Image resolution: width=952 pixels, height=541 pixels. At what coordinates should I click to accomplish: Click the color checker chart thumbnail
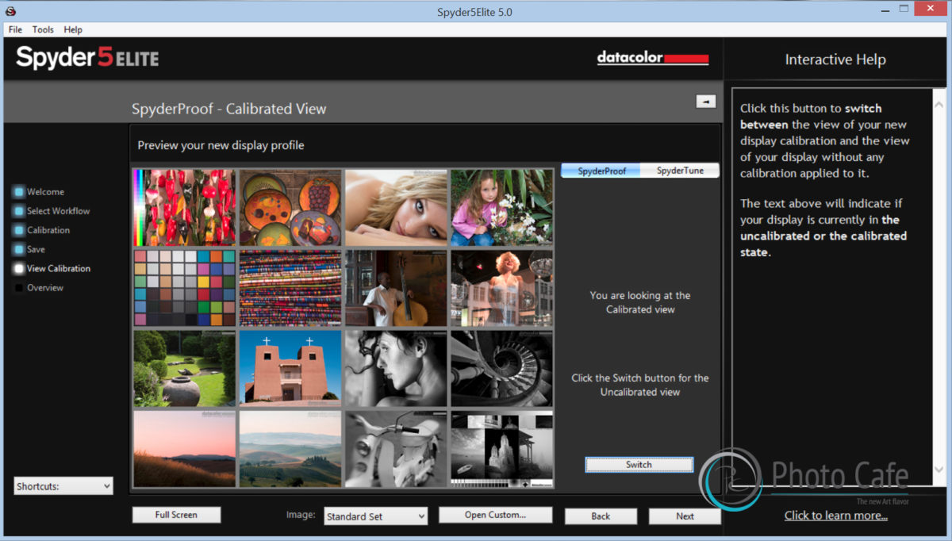185,287
